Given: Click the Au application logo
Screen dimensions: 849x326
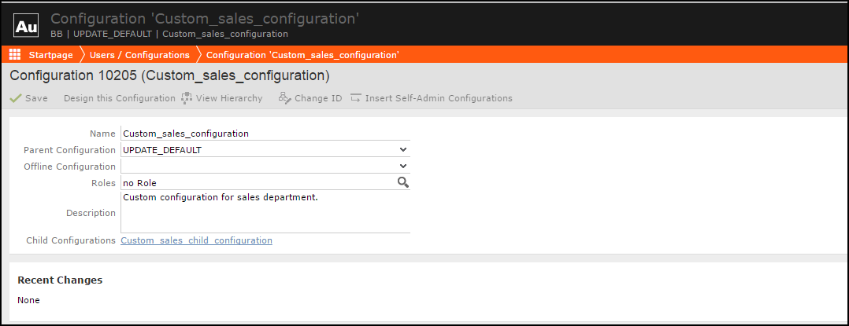Looking at the screenshot, I should [26, 26].
